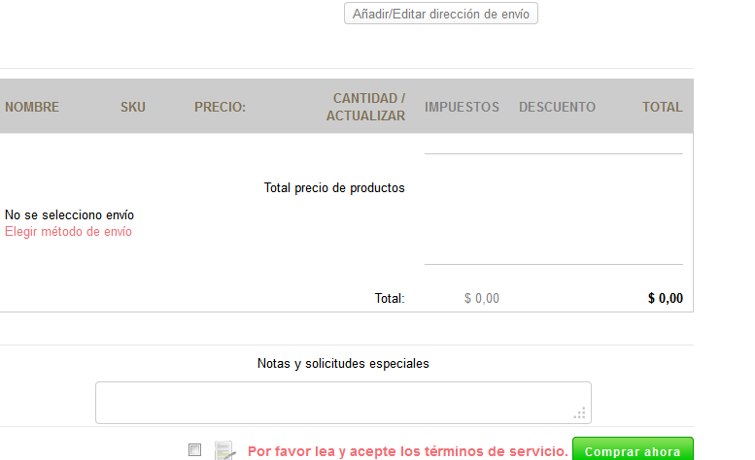Click the textarea resize grip handle
755x460 pixels.
[580, 412]
